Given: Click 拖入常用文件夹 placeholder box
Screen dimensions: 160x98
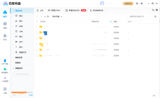Looking at the screenshot, I should point(22,74).
